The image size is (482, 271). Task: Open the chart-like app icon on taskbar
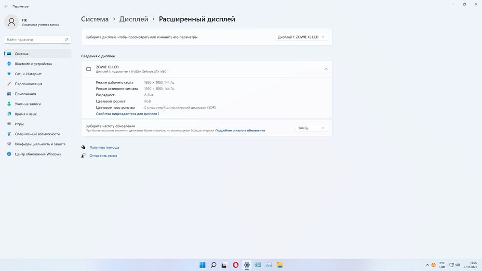(268, 265)
